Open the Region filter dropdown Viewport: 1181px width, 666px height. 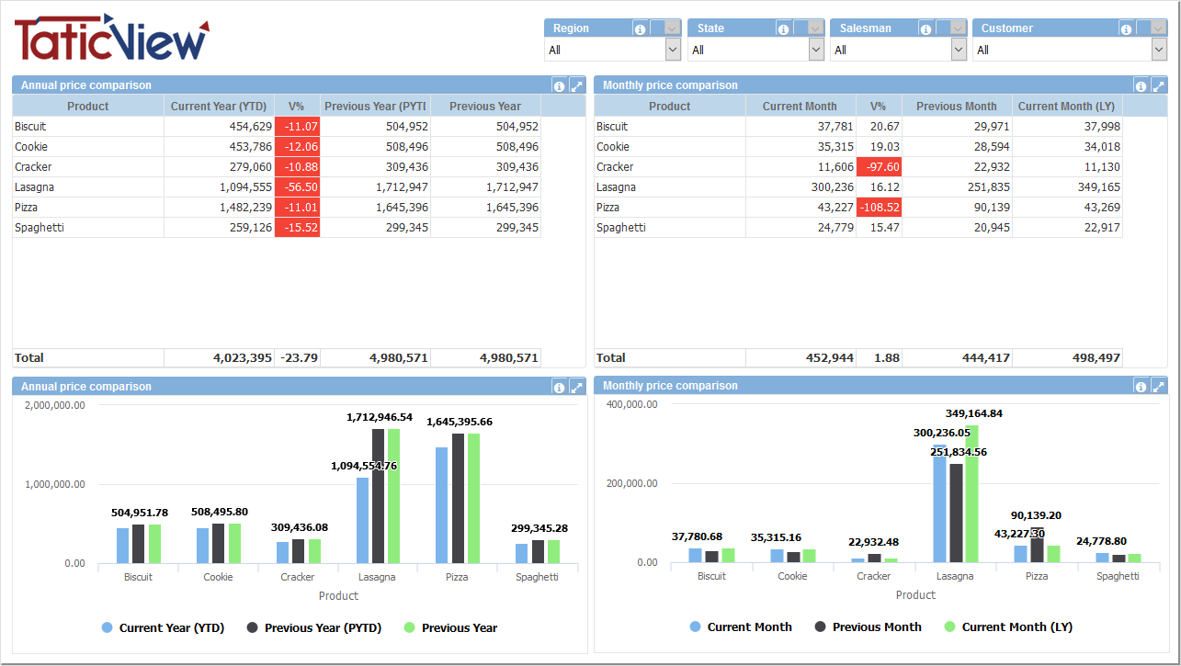pos(673,50)
